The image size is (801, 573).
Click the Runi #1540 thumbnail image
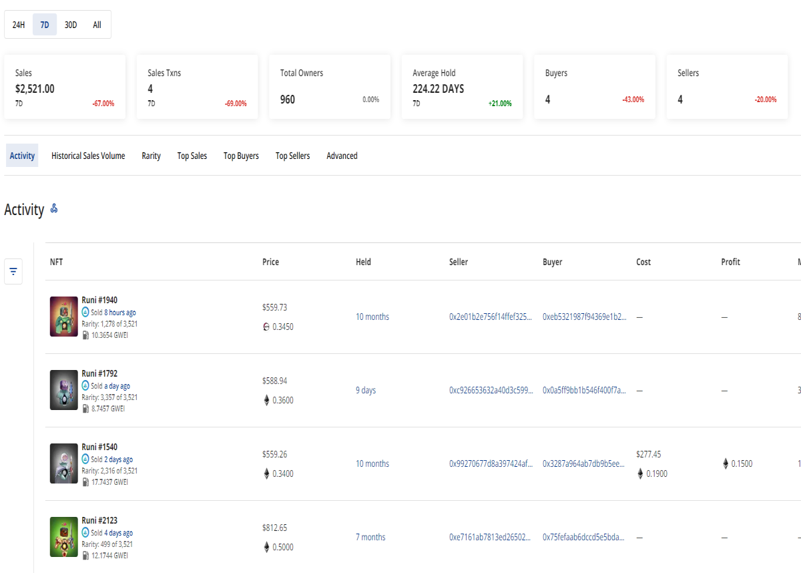[64, 463]
